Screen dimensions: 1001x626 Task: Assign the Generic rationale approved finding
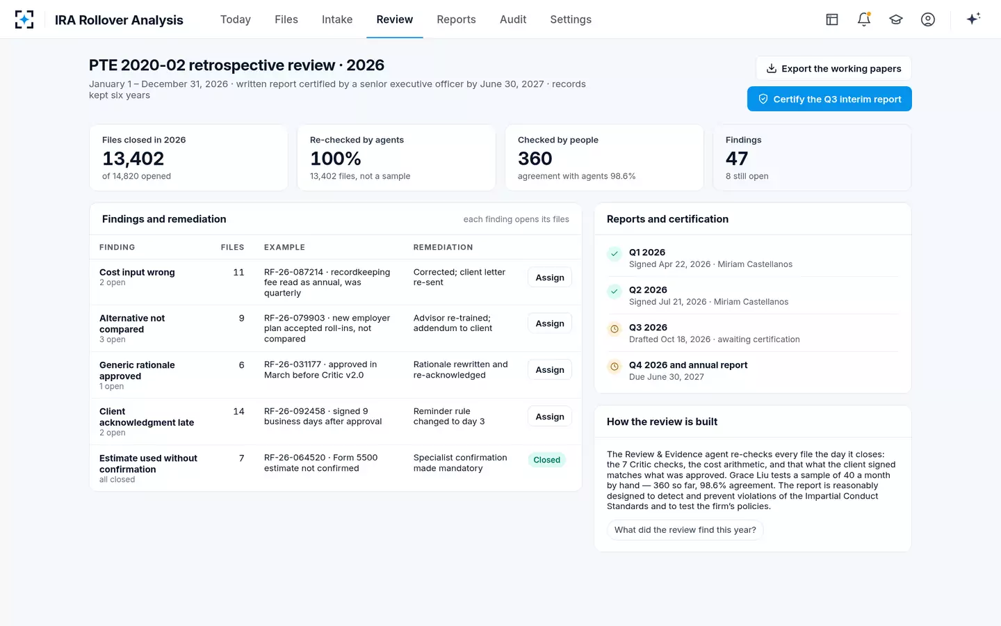coord(550,370)
